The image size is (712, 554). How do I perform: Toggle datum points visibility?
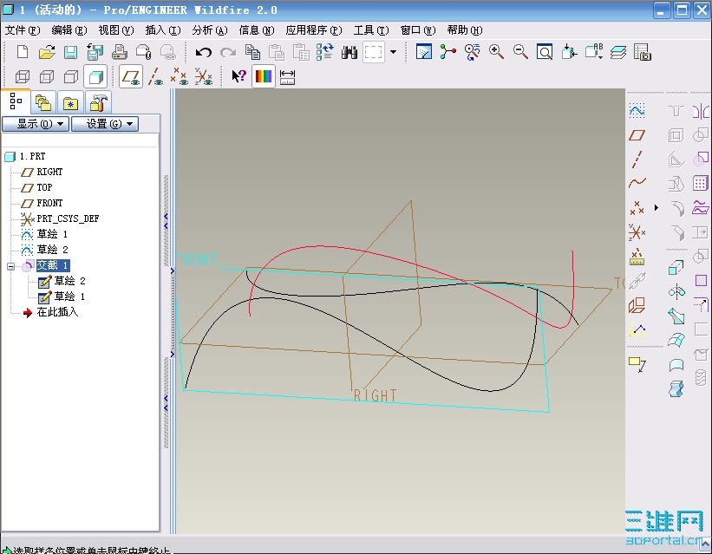click(180, 76)
